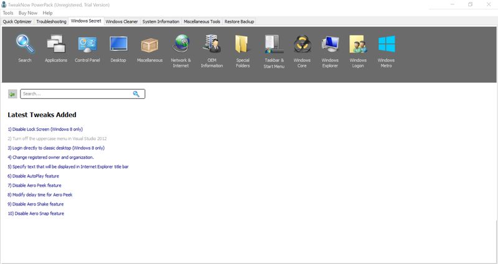Viewport: 498px width, 264px height.
Task: Select the Windows Core icon
Action: (x=302, y=44)
